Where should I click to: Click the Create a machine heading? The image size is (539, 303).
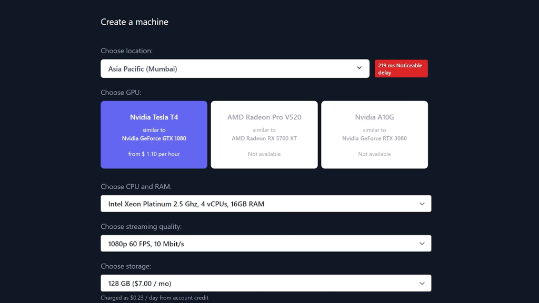pyautogui.click(x=134, y=22)
